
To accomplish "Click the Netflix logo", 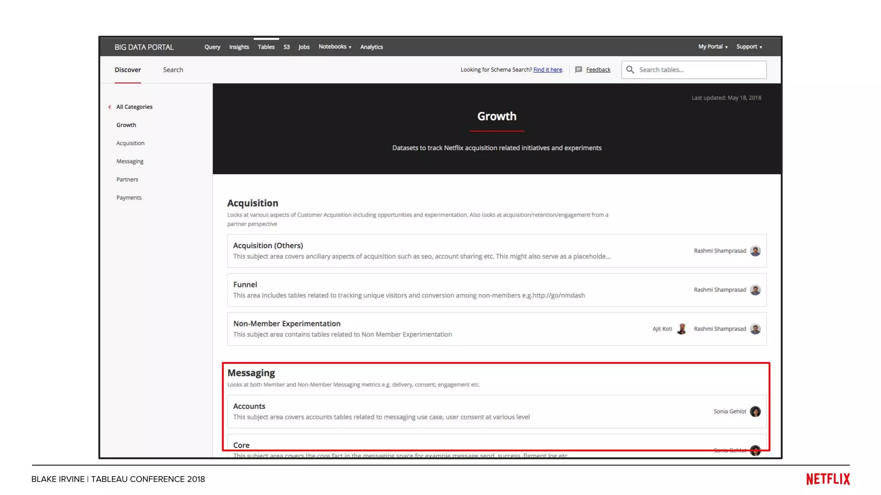I will pos(828,479).
